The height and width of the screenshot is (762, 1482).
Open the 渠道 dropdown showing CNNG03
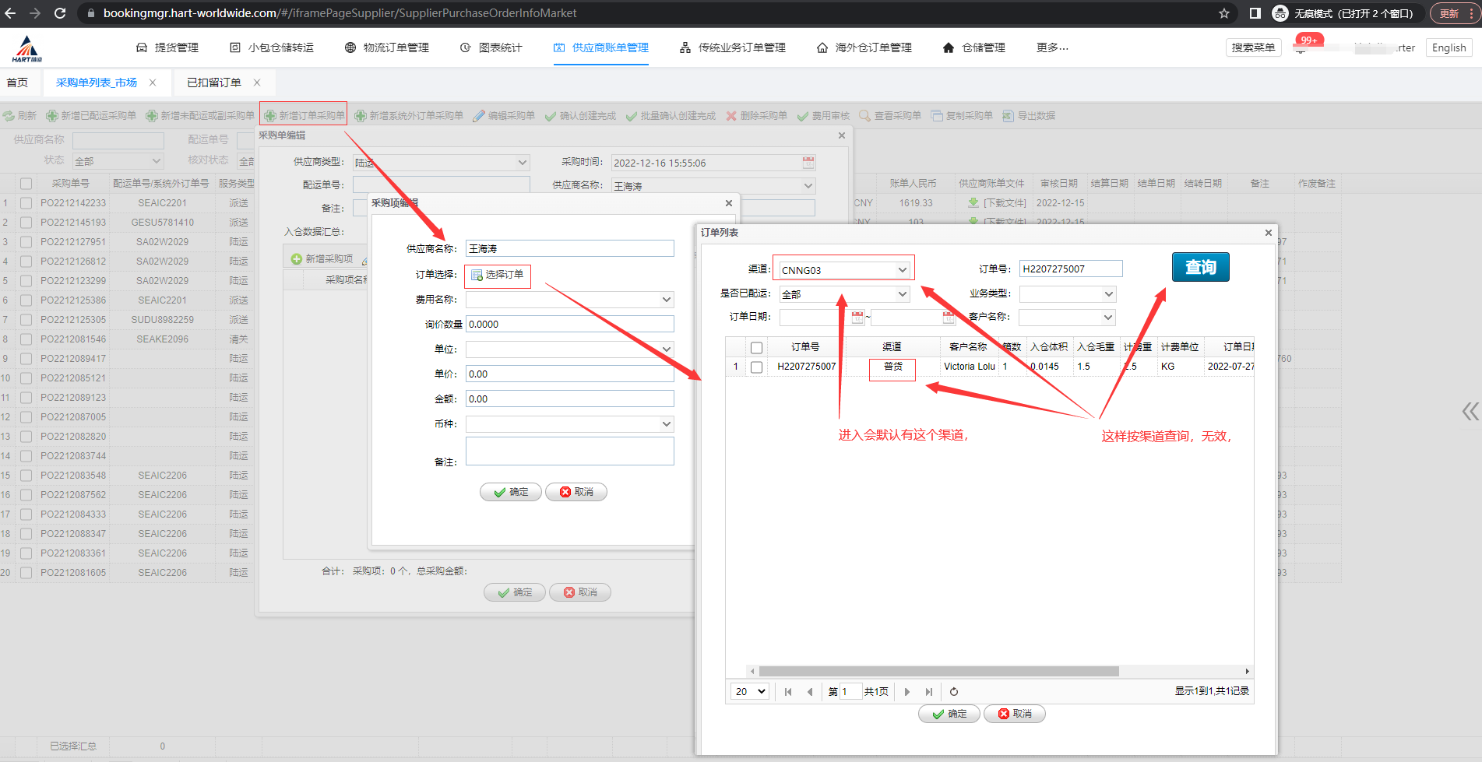tap(844, 270)
